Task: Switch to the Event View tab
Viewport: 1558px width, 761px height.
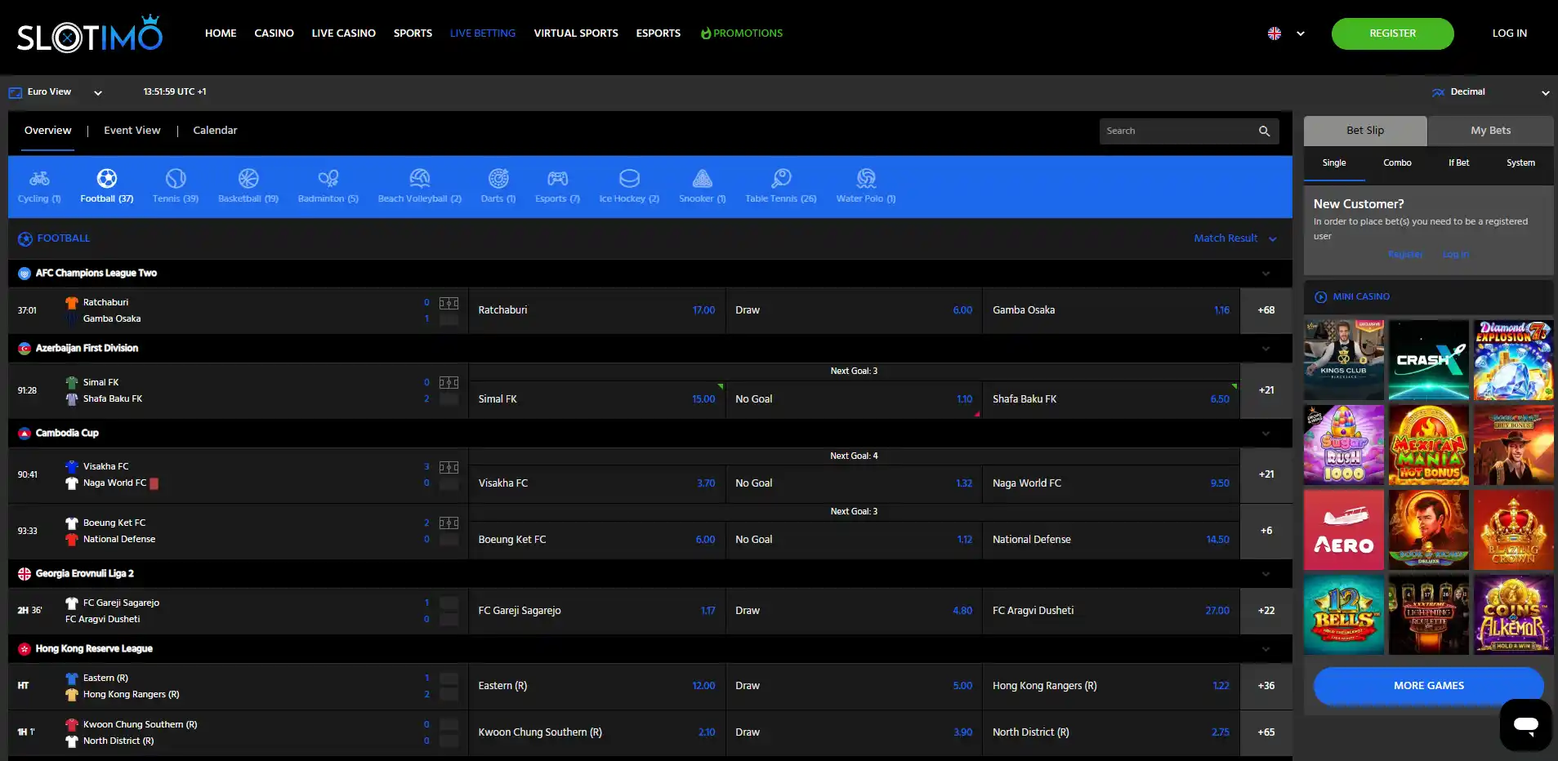Action: pos(132,131)
